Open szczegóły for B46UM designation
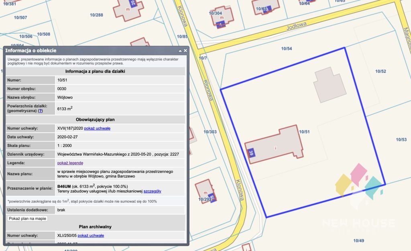 pos(152,191)
